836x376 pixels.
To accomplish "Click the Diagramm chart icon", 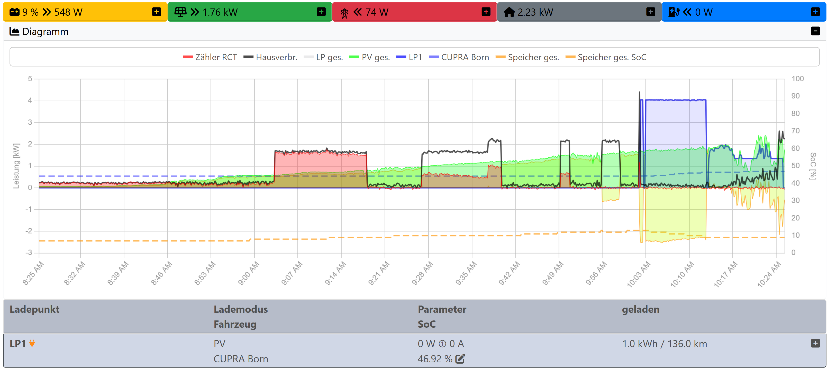I will pyautogui.click(x=14, y=31).
